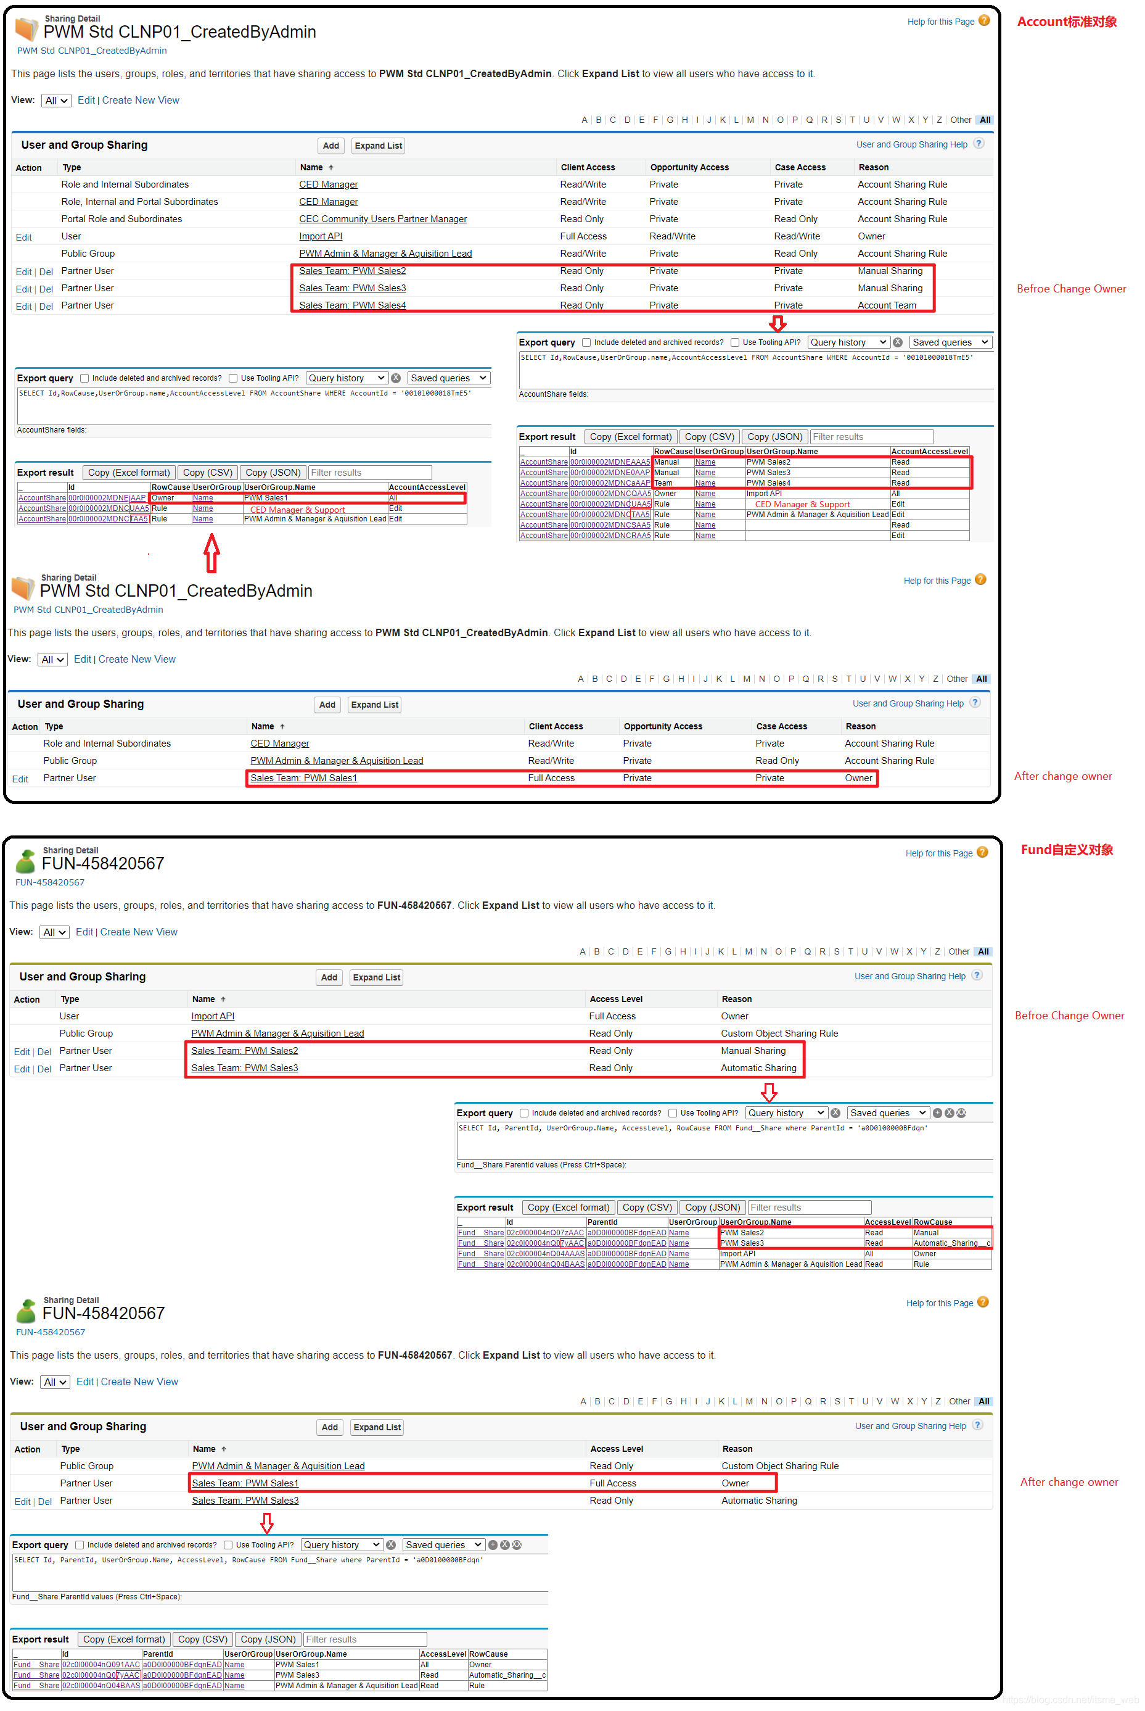
Task: Click green fund icon of FUN-458420567 header before owner change
Action: tap(25, 861)
